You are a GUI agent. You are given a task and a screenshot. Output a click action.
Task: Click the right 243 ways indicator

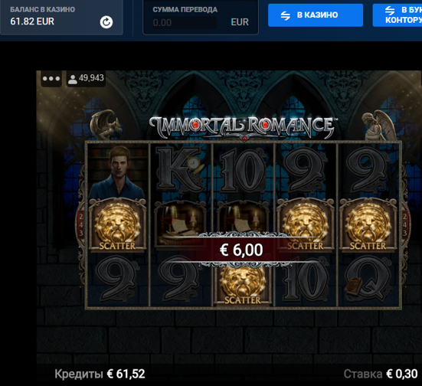point(405,224)
